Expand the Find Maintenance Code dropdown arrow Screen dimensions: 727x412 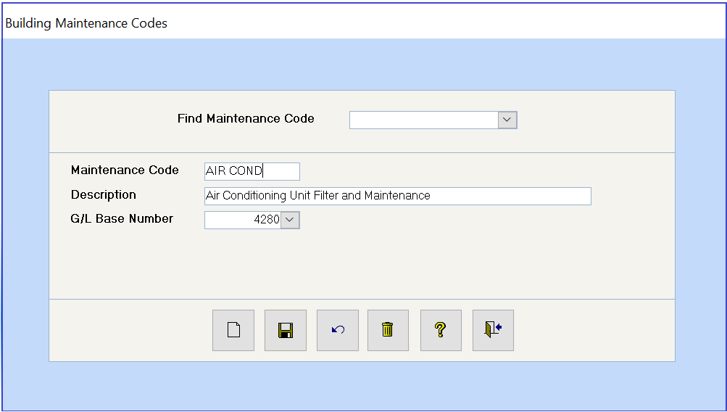click(507, 120)
